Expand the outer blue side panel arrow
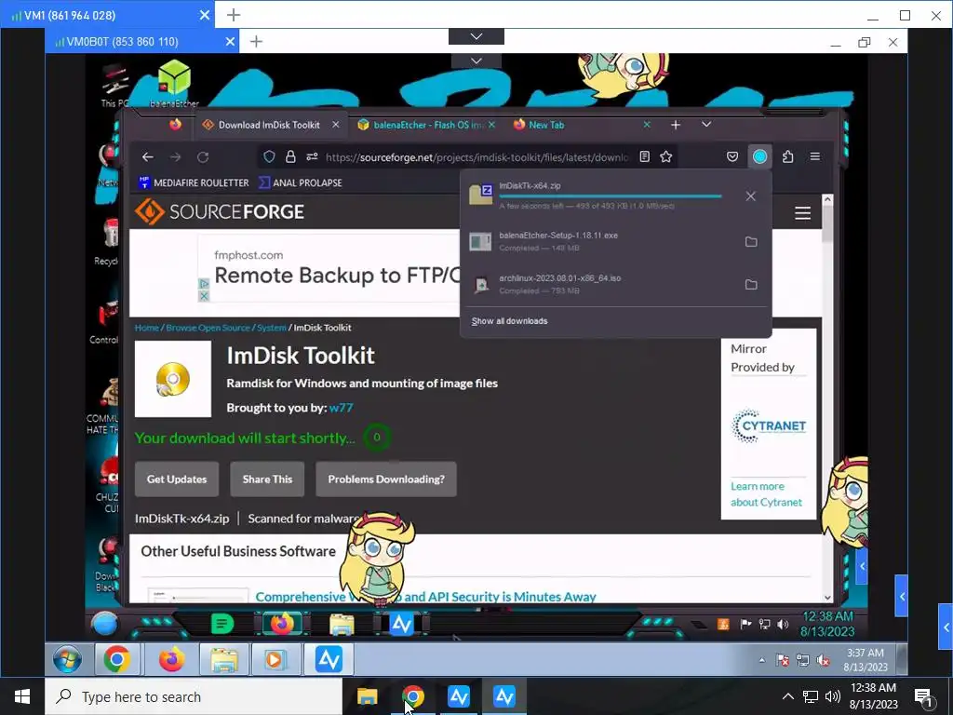Viewport: 953px width, 715px height. (946, 627)
